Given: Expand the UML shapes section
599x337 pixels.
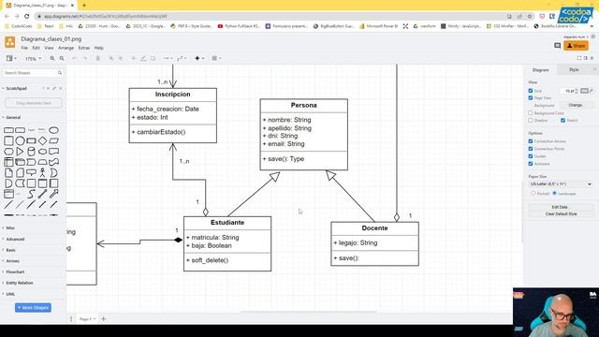Looking at the screenshot, I should coord(10,294).
